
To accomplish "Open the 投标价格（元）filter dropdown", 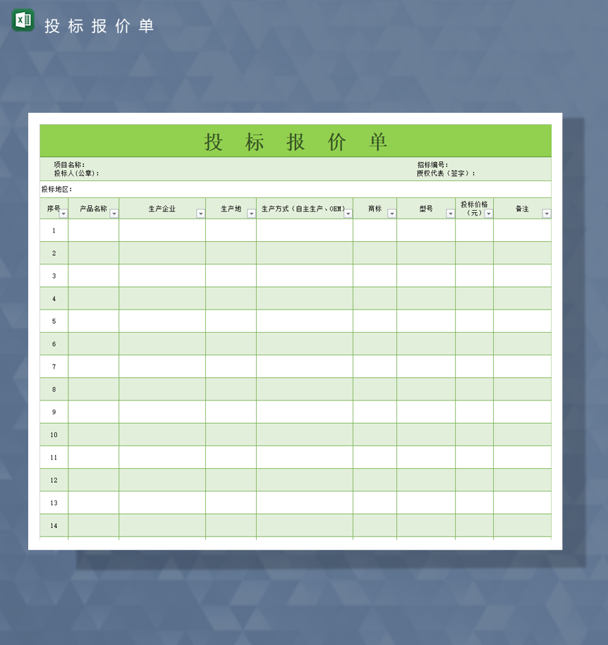I will (489, 214).
